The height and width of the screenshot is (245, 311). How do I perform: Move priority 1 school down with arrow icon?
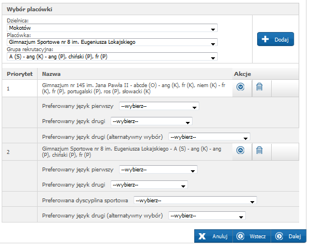point(240,87)
